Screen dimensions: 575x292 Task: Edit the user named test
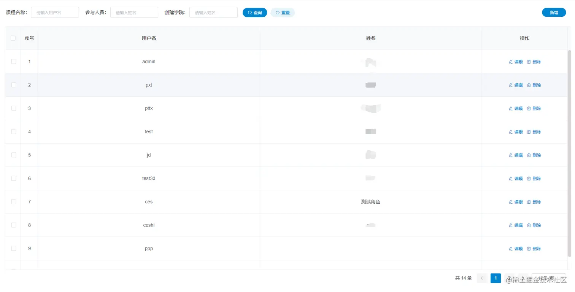pyautogui.click(x=516, y=132)
